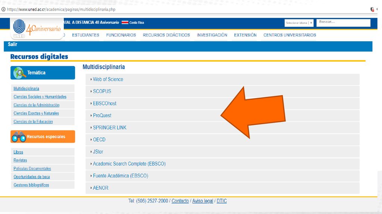Screen dimensions: 382x214
Task: Expand the SCOPUS entry
Action: click(222, 91)
